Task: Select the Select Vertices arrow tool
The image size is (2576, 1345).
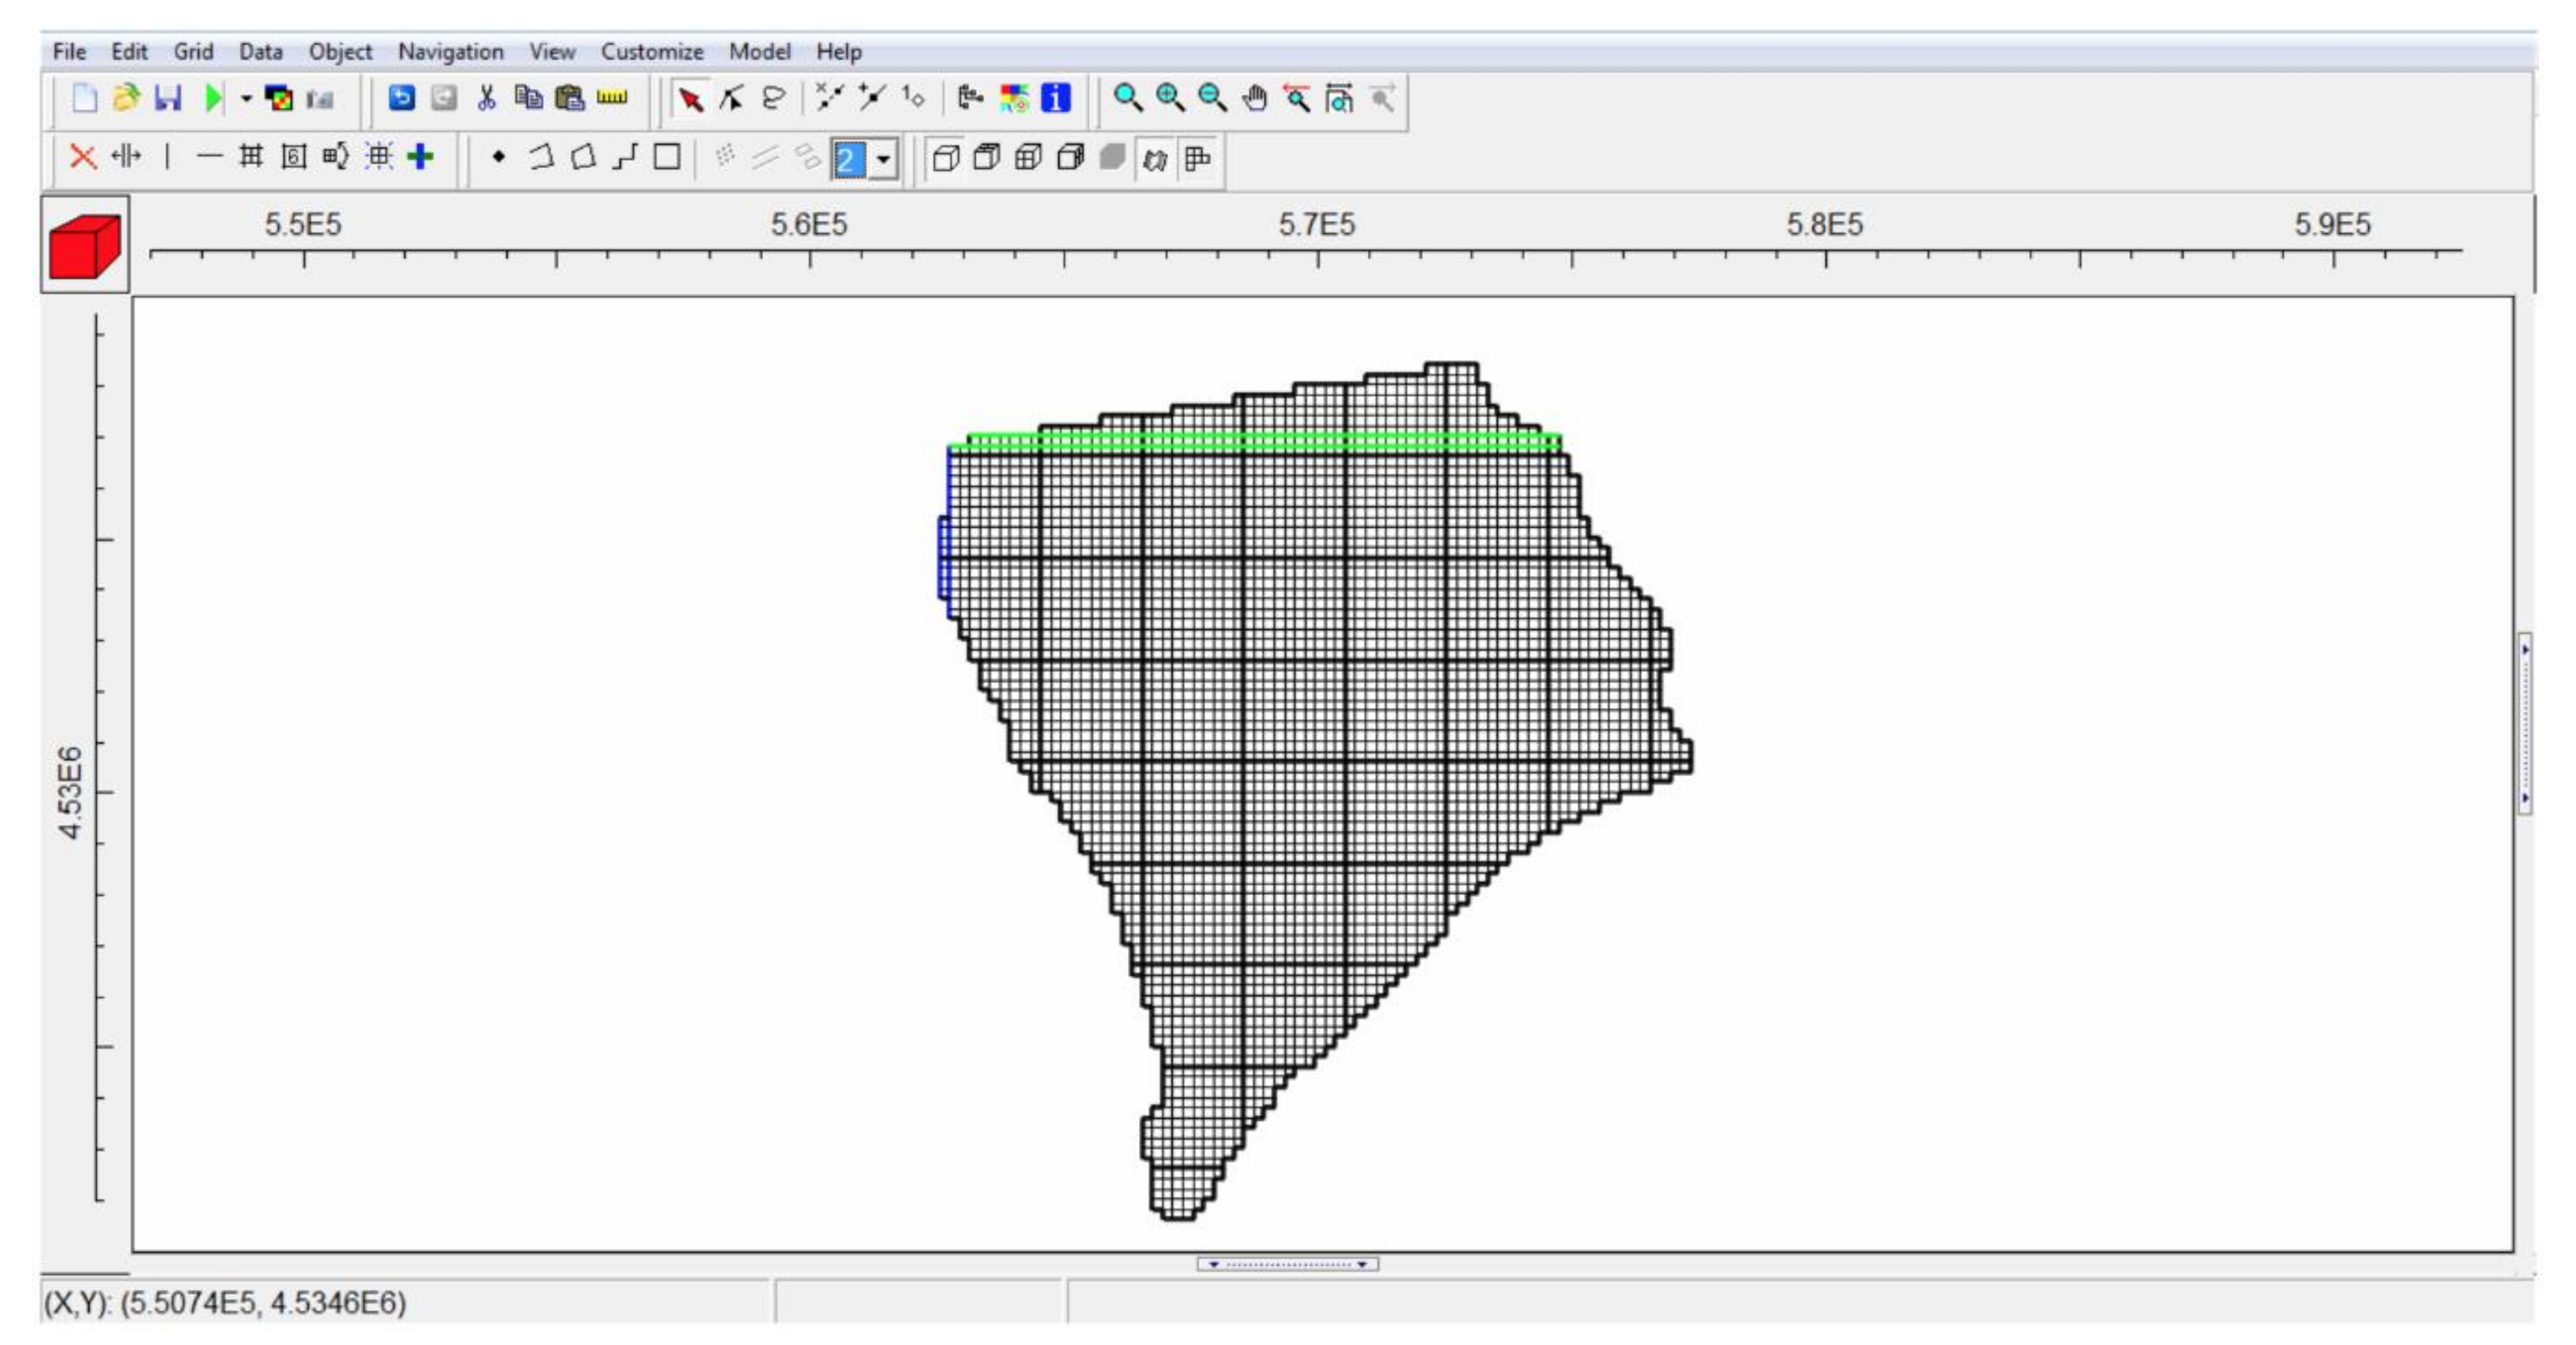Action: 731,98
